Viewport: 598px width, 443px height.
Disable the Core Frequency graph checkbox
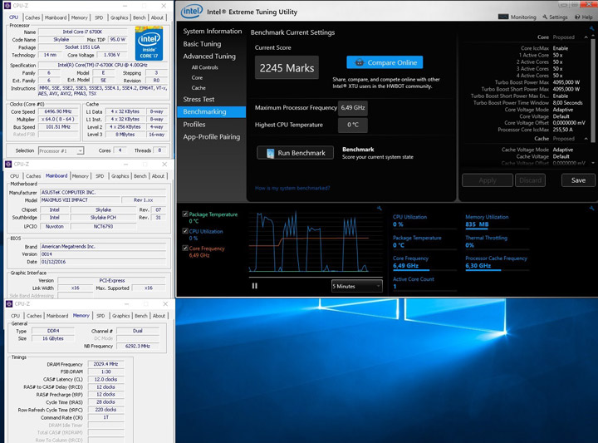tap(184, 248)
